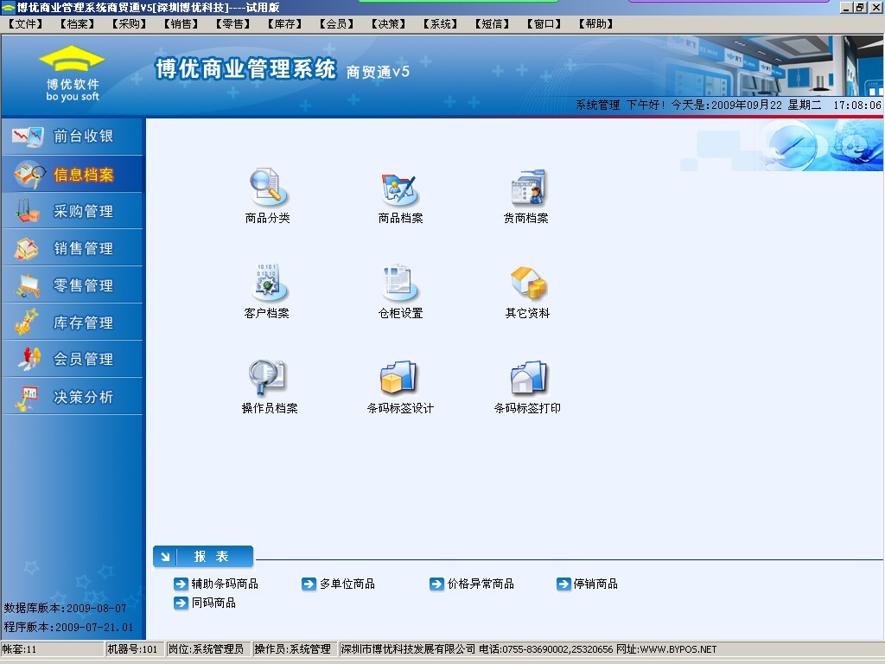The height and width of the screenshot is (664, 885).
Task: Switch to 采购管理 sidebar section
Action: click(x=73, y=211)
